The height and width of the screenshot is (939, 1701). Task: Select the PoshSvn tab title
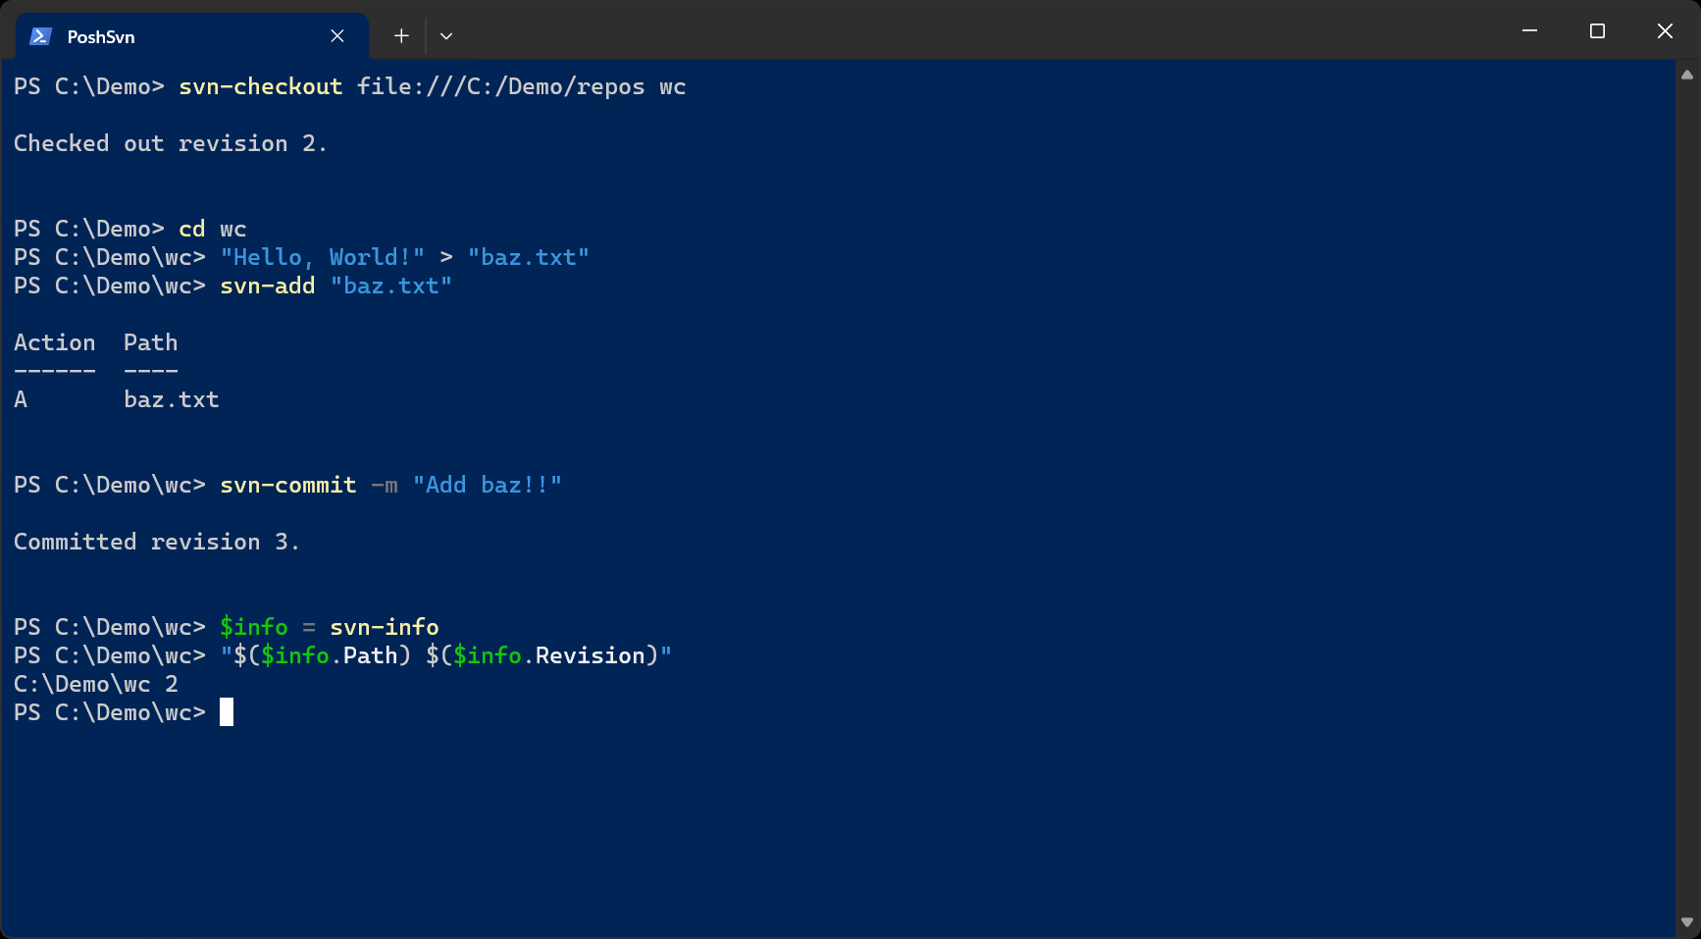[101, 36]
